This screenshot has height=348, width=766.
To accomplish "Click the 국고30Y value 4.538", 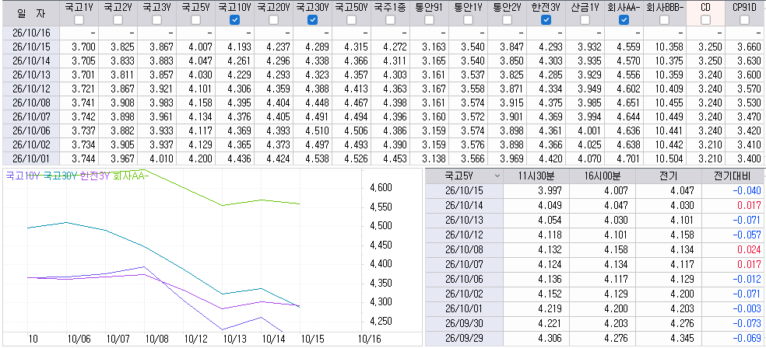I will (317, 158).
